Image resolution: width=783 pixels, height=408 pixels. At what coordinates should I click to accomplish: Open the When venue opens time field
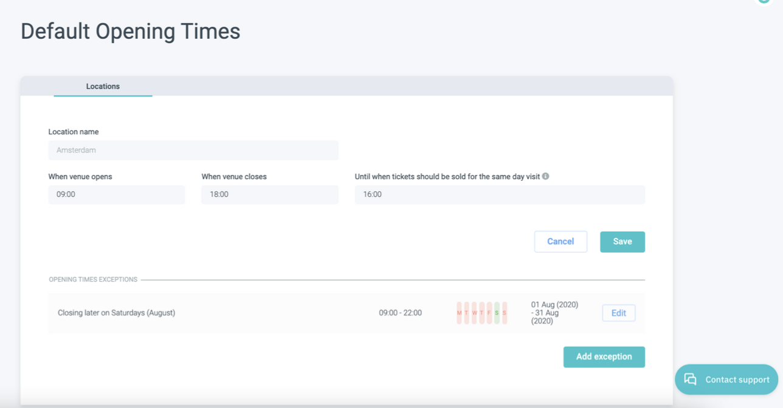116,195
